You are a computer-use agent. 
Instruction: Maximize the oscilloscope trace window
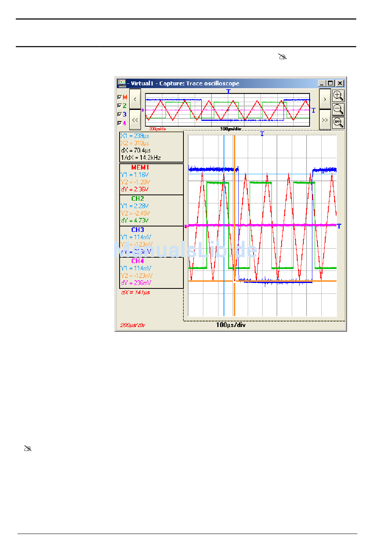click(331, 83)
